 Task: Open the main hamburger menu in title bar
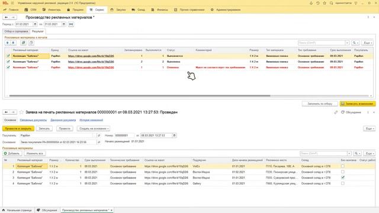point(12,3)
